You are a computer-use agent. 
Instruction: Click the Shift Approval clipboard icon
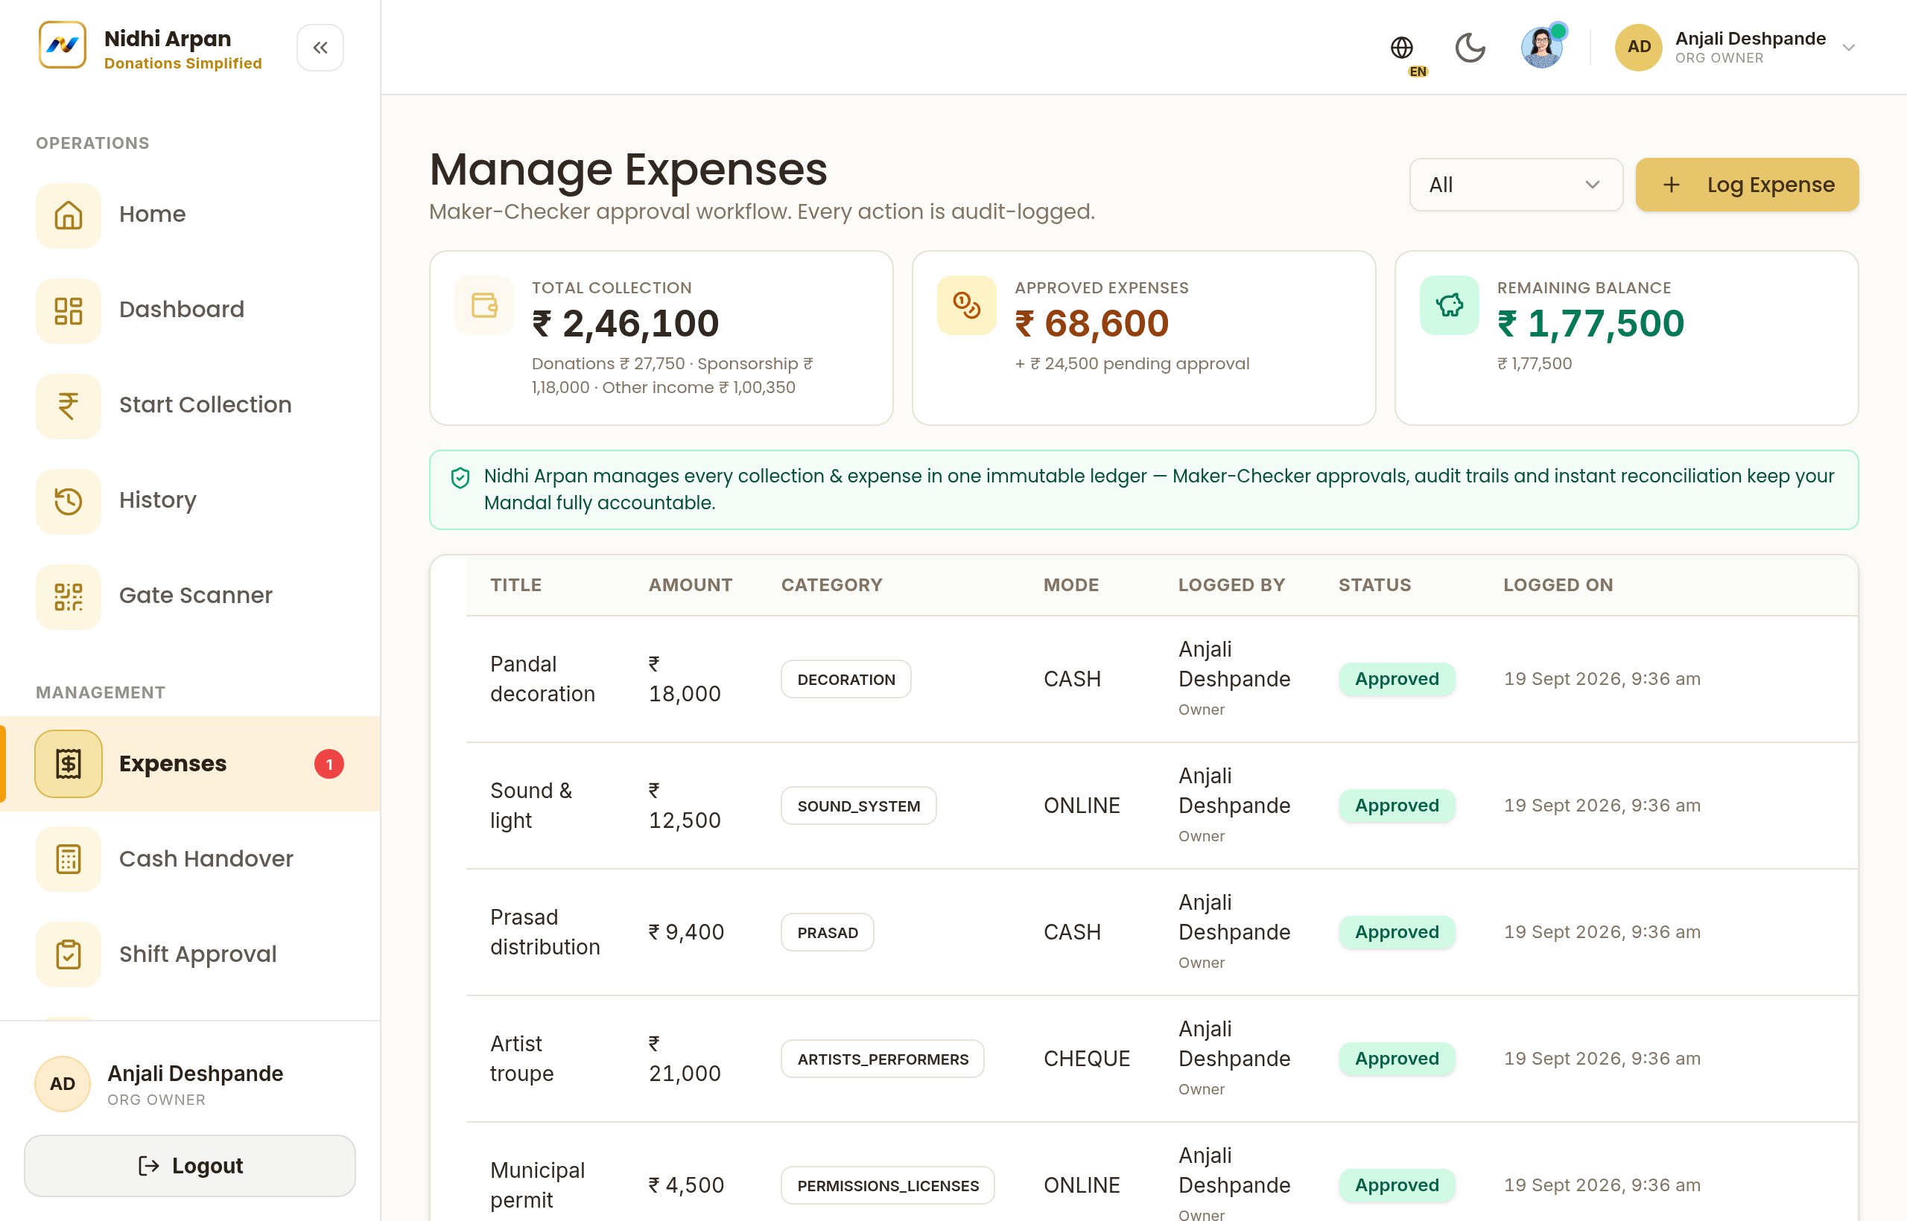[x=69, y=954]
